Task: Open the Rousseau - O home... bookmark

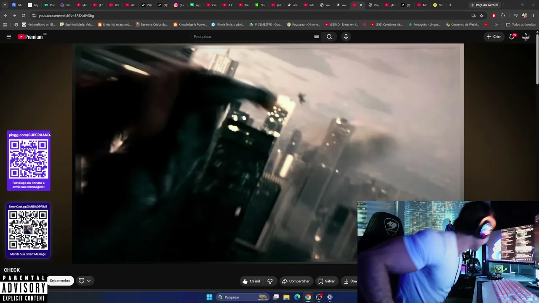Action: pyautogui.click(x=303, y=24)
